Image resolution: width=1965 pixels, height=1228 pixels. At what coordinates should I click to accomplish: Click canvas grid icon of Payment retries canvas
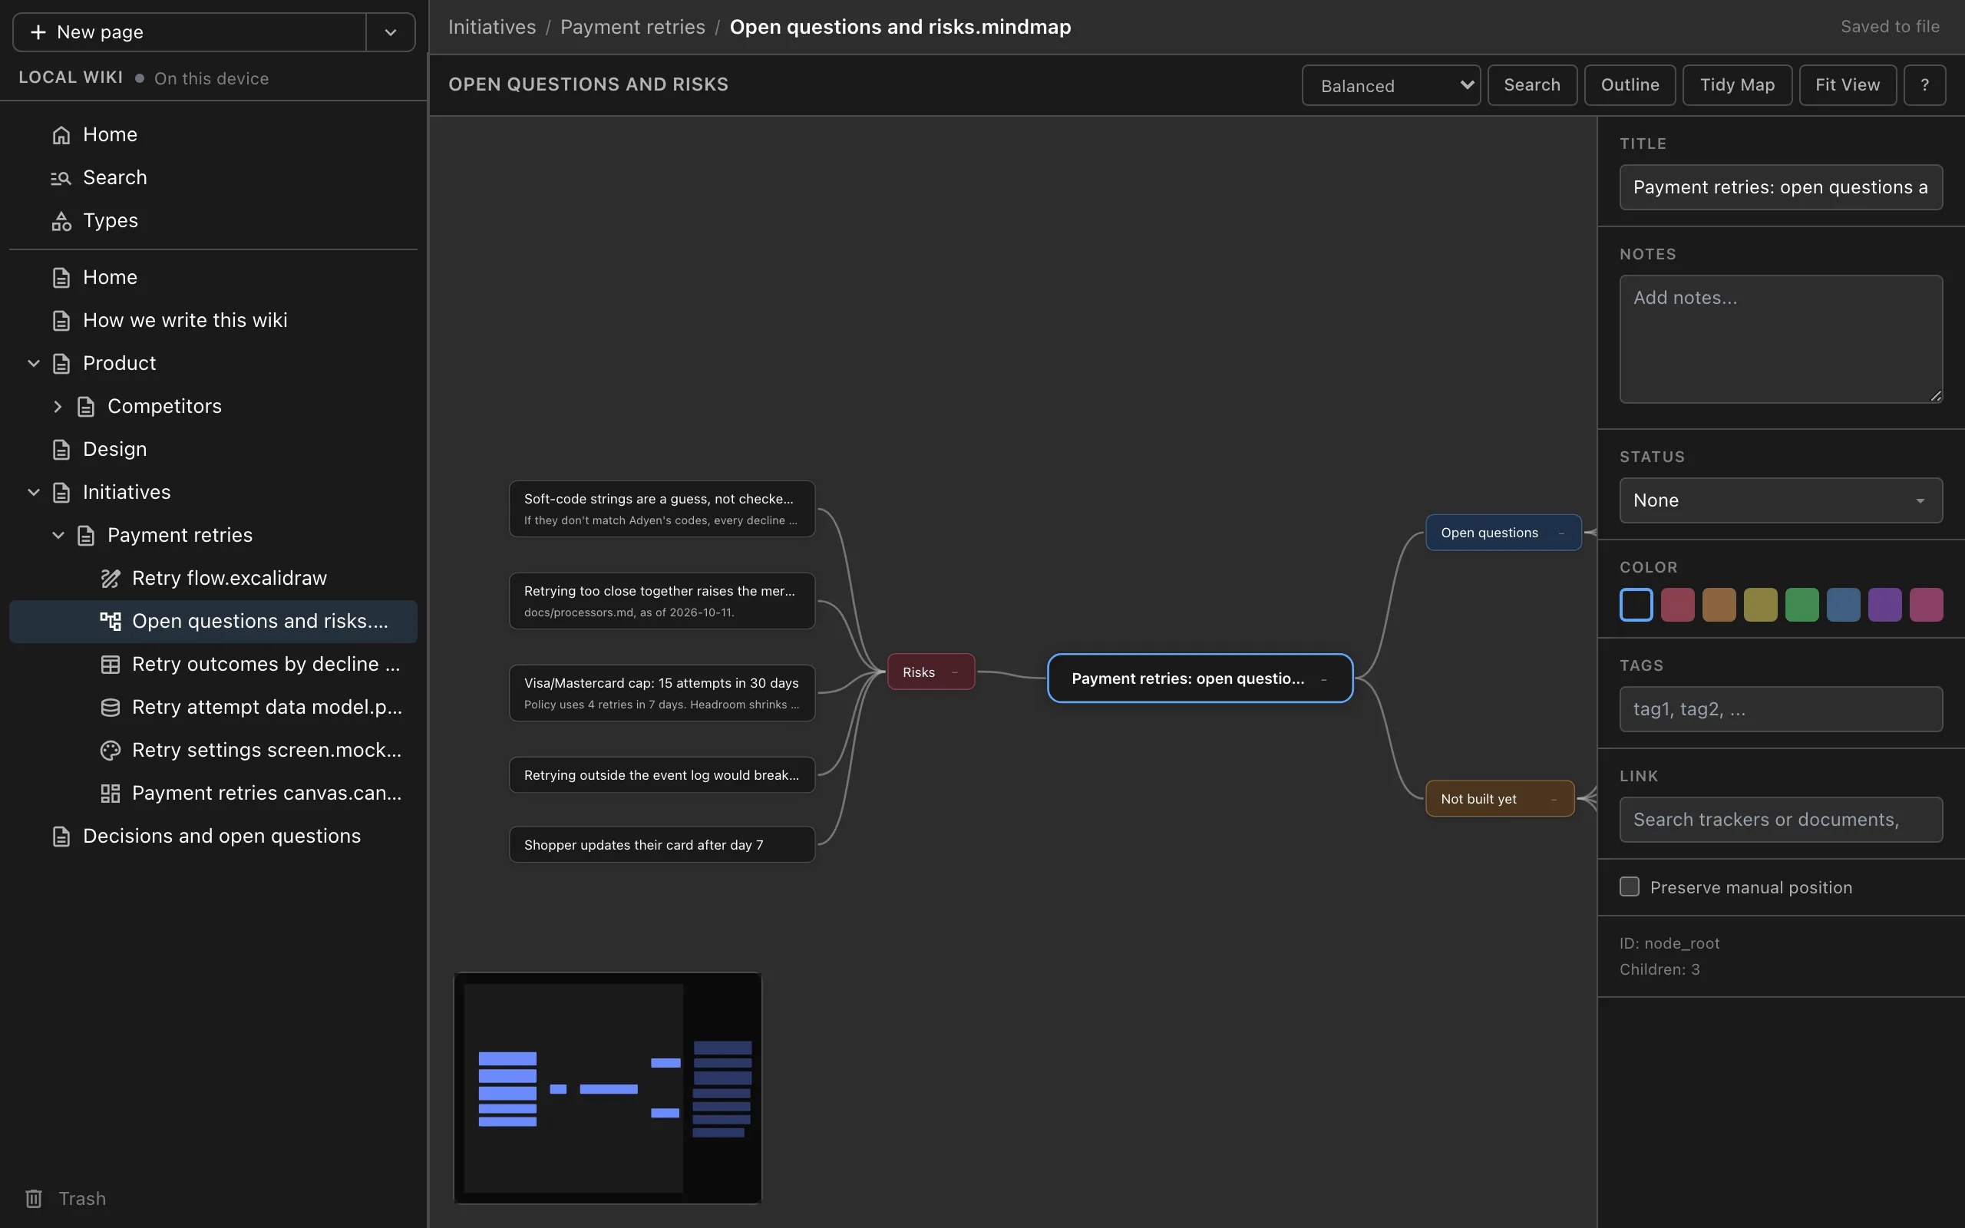[x=111, y=794]
